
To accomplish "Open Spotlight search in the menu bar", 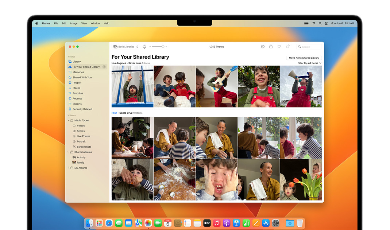I will (320, 23).
